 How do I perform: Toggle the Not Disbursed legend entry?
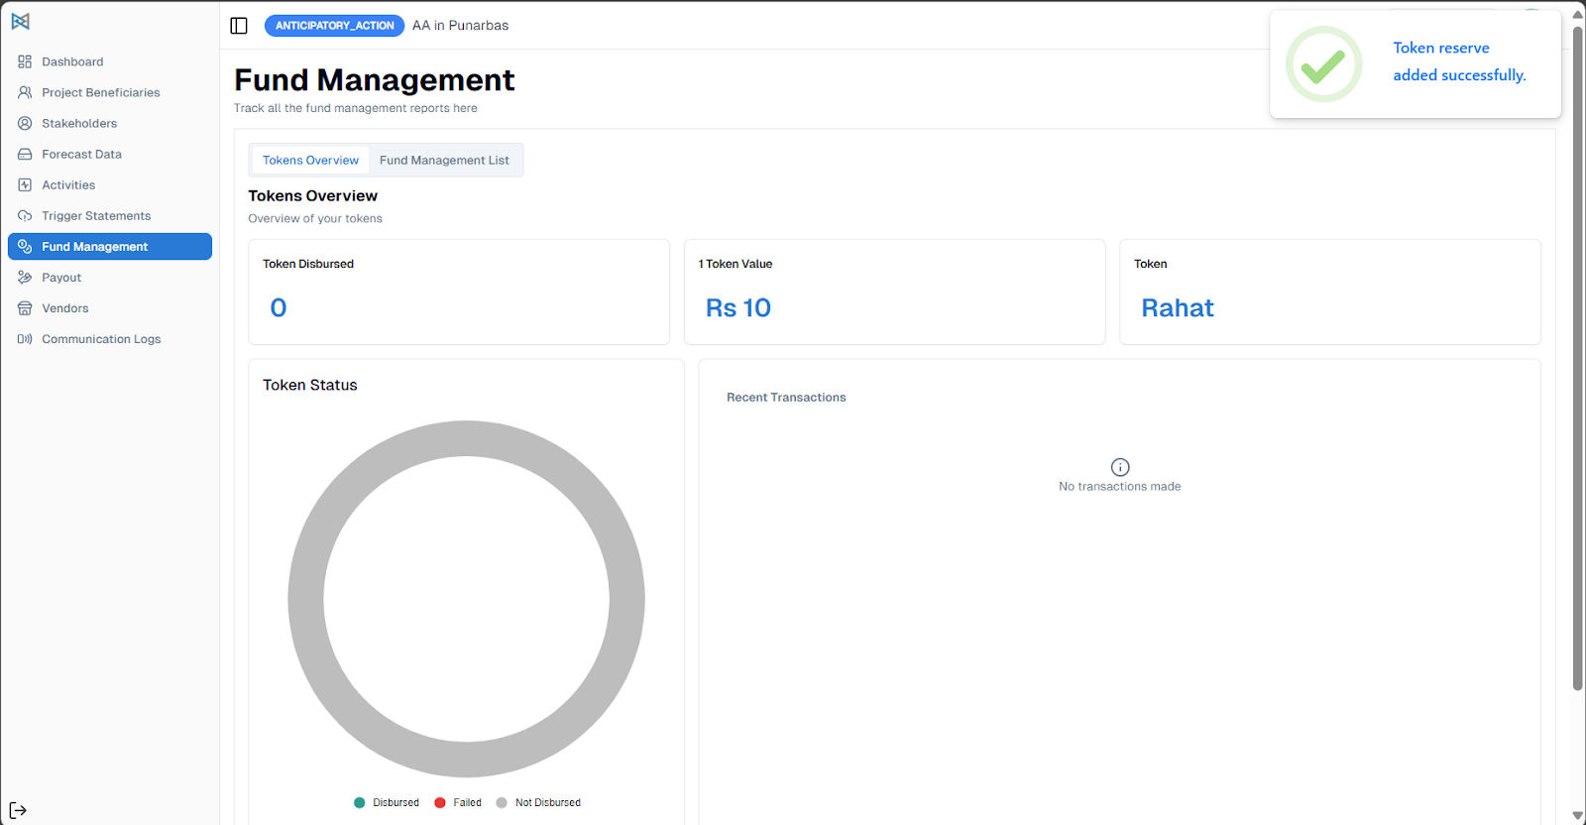point(538,802)
